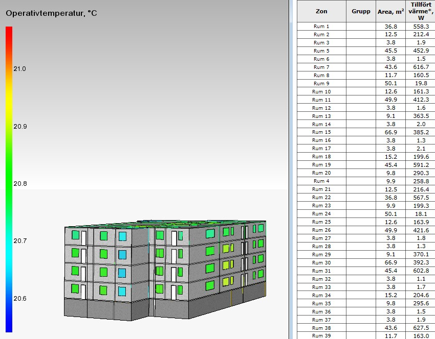Select the Rum 15 zone cell
The width and height of the screenshot is (435, 339).
(x=321, y=132)
